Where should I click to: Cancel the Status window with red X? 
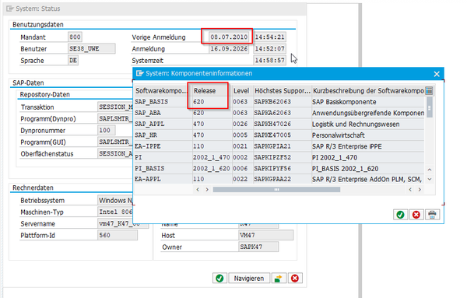(x=295, y=279)
